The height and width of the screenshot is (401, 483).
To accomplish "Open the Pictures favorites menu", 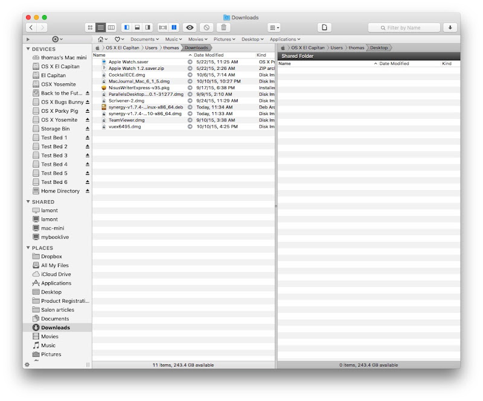I will click(224, 39).
